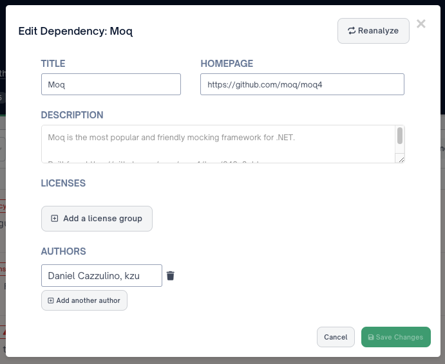This screenshot has height=364, width=445.
Task: Add a license group
Action: coord(97,219)
